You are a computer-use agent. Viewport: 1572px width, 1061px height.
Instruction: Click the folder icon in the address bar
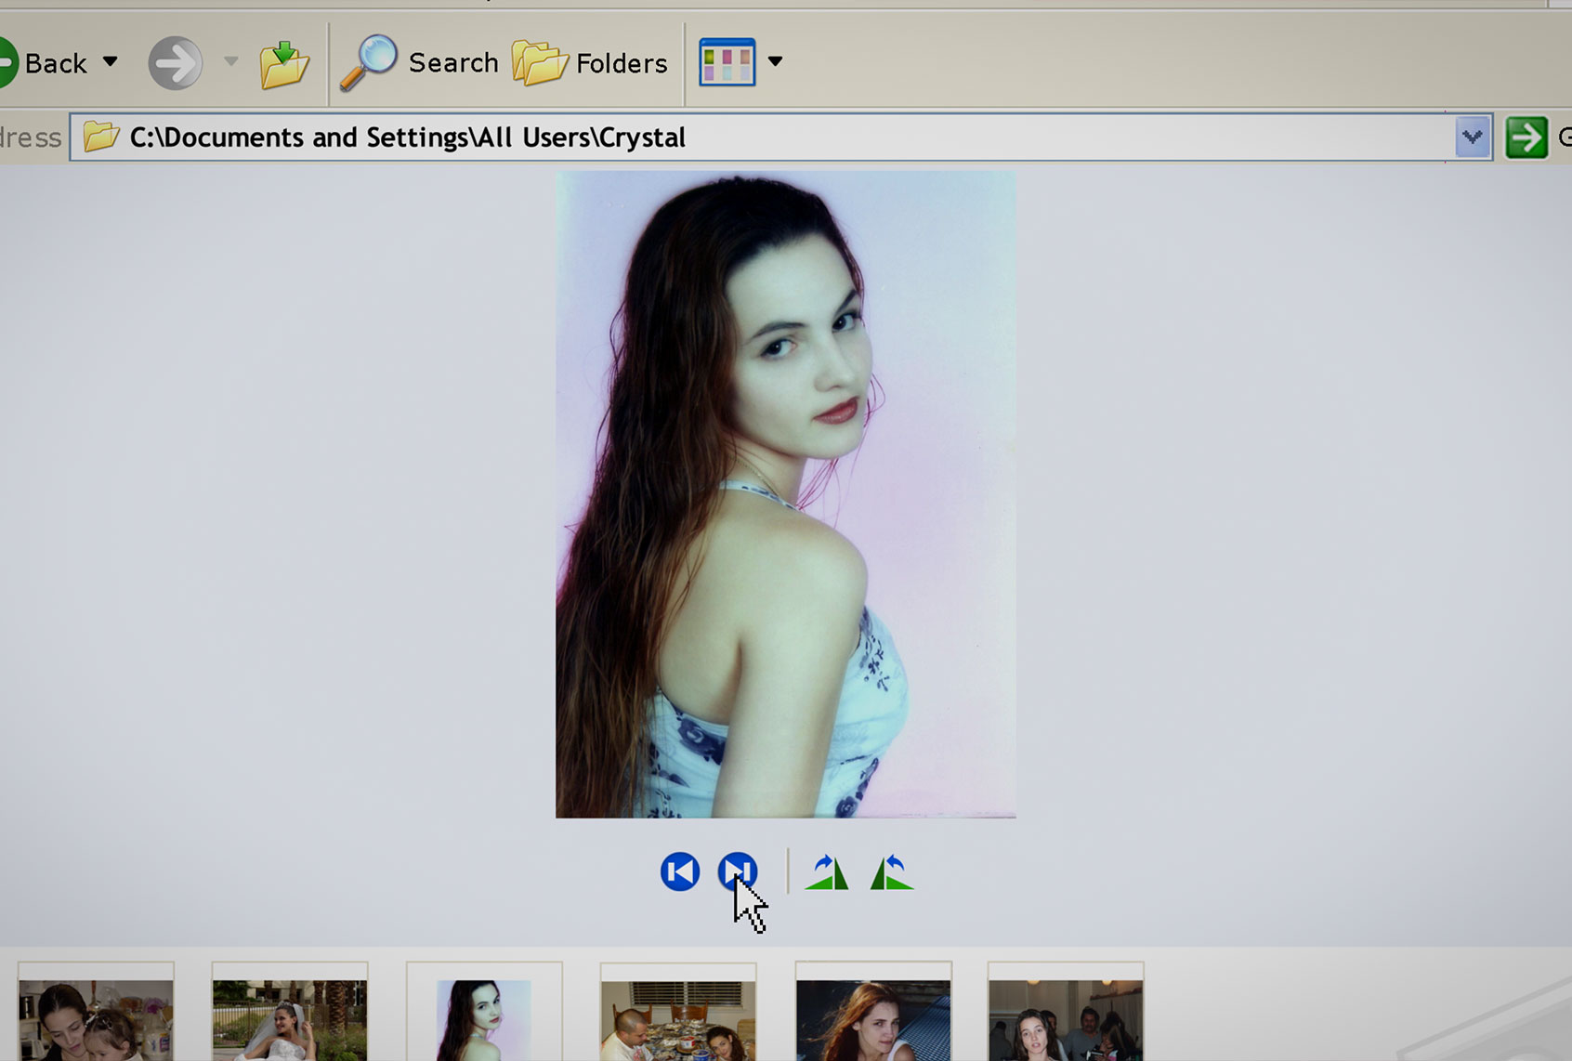click(101, 137)
